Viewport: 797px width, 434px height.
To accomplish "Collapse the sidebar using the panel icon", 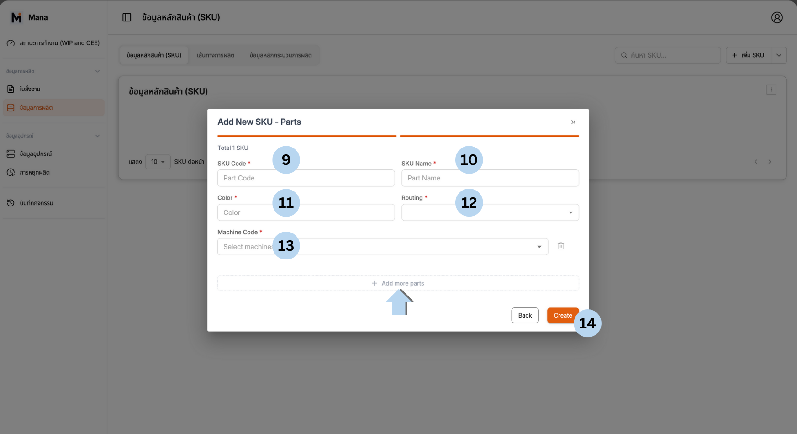I will [x=127, y=17].
